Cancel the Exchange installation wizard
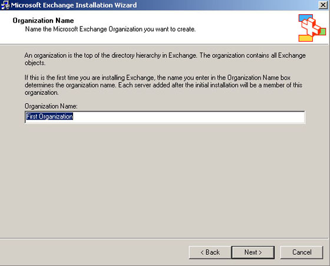330x266 pixels. [x=302, y=252]
